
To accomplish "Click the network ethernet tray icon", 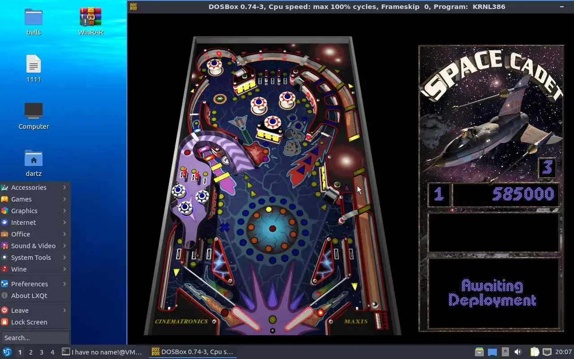I will 547,352.
